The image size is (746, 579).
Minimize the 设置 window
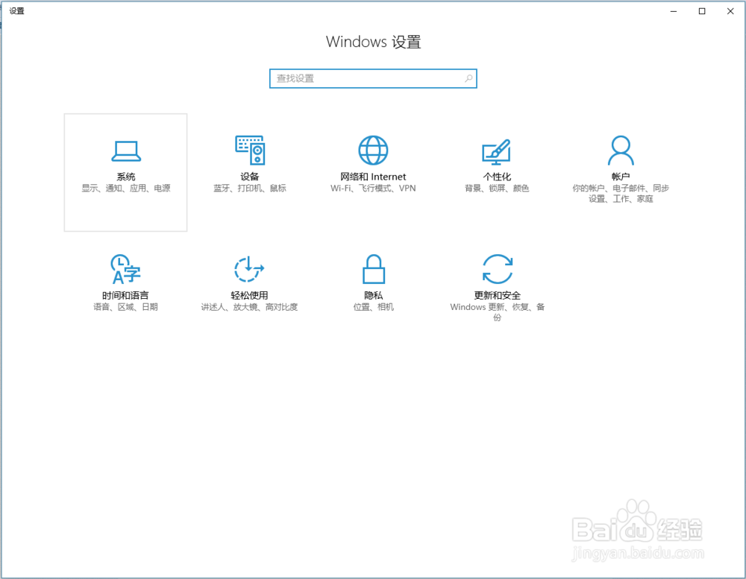(x=674, y=11)
